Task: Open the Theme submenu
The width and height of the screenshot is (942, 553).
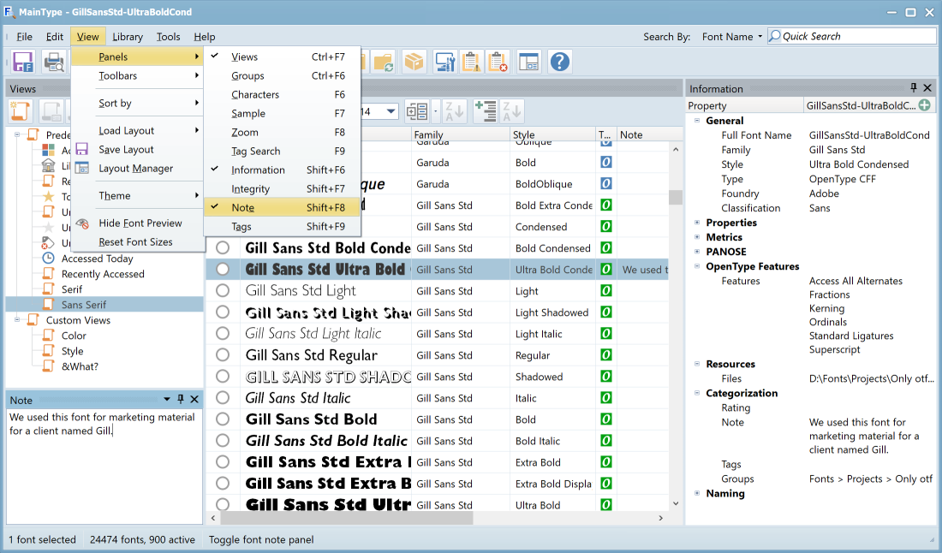Action: coord(138,196)
